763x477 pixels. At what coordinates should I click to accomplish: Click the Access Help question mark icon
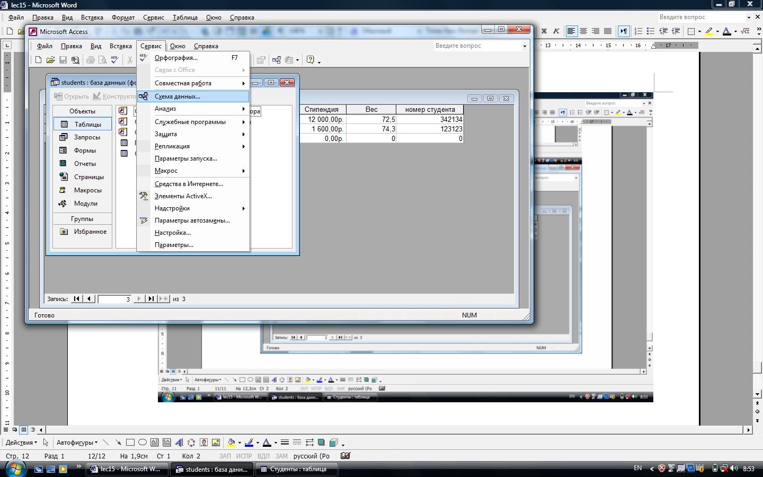[x=310, y=60]
